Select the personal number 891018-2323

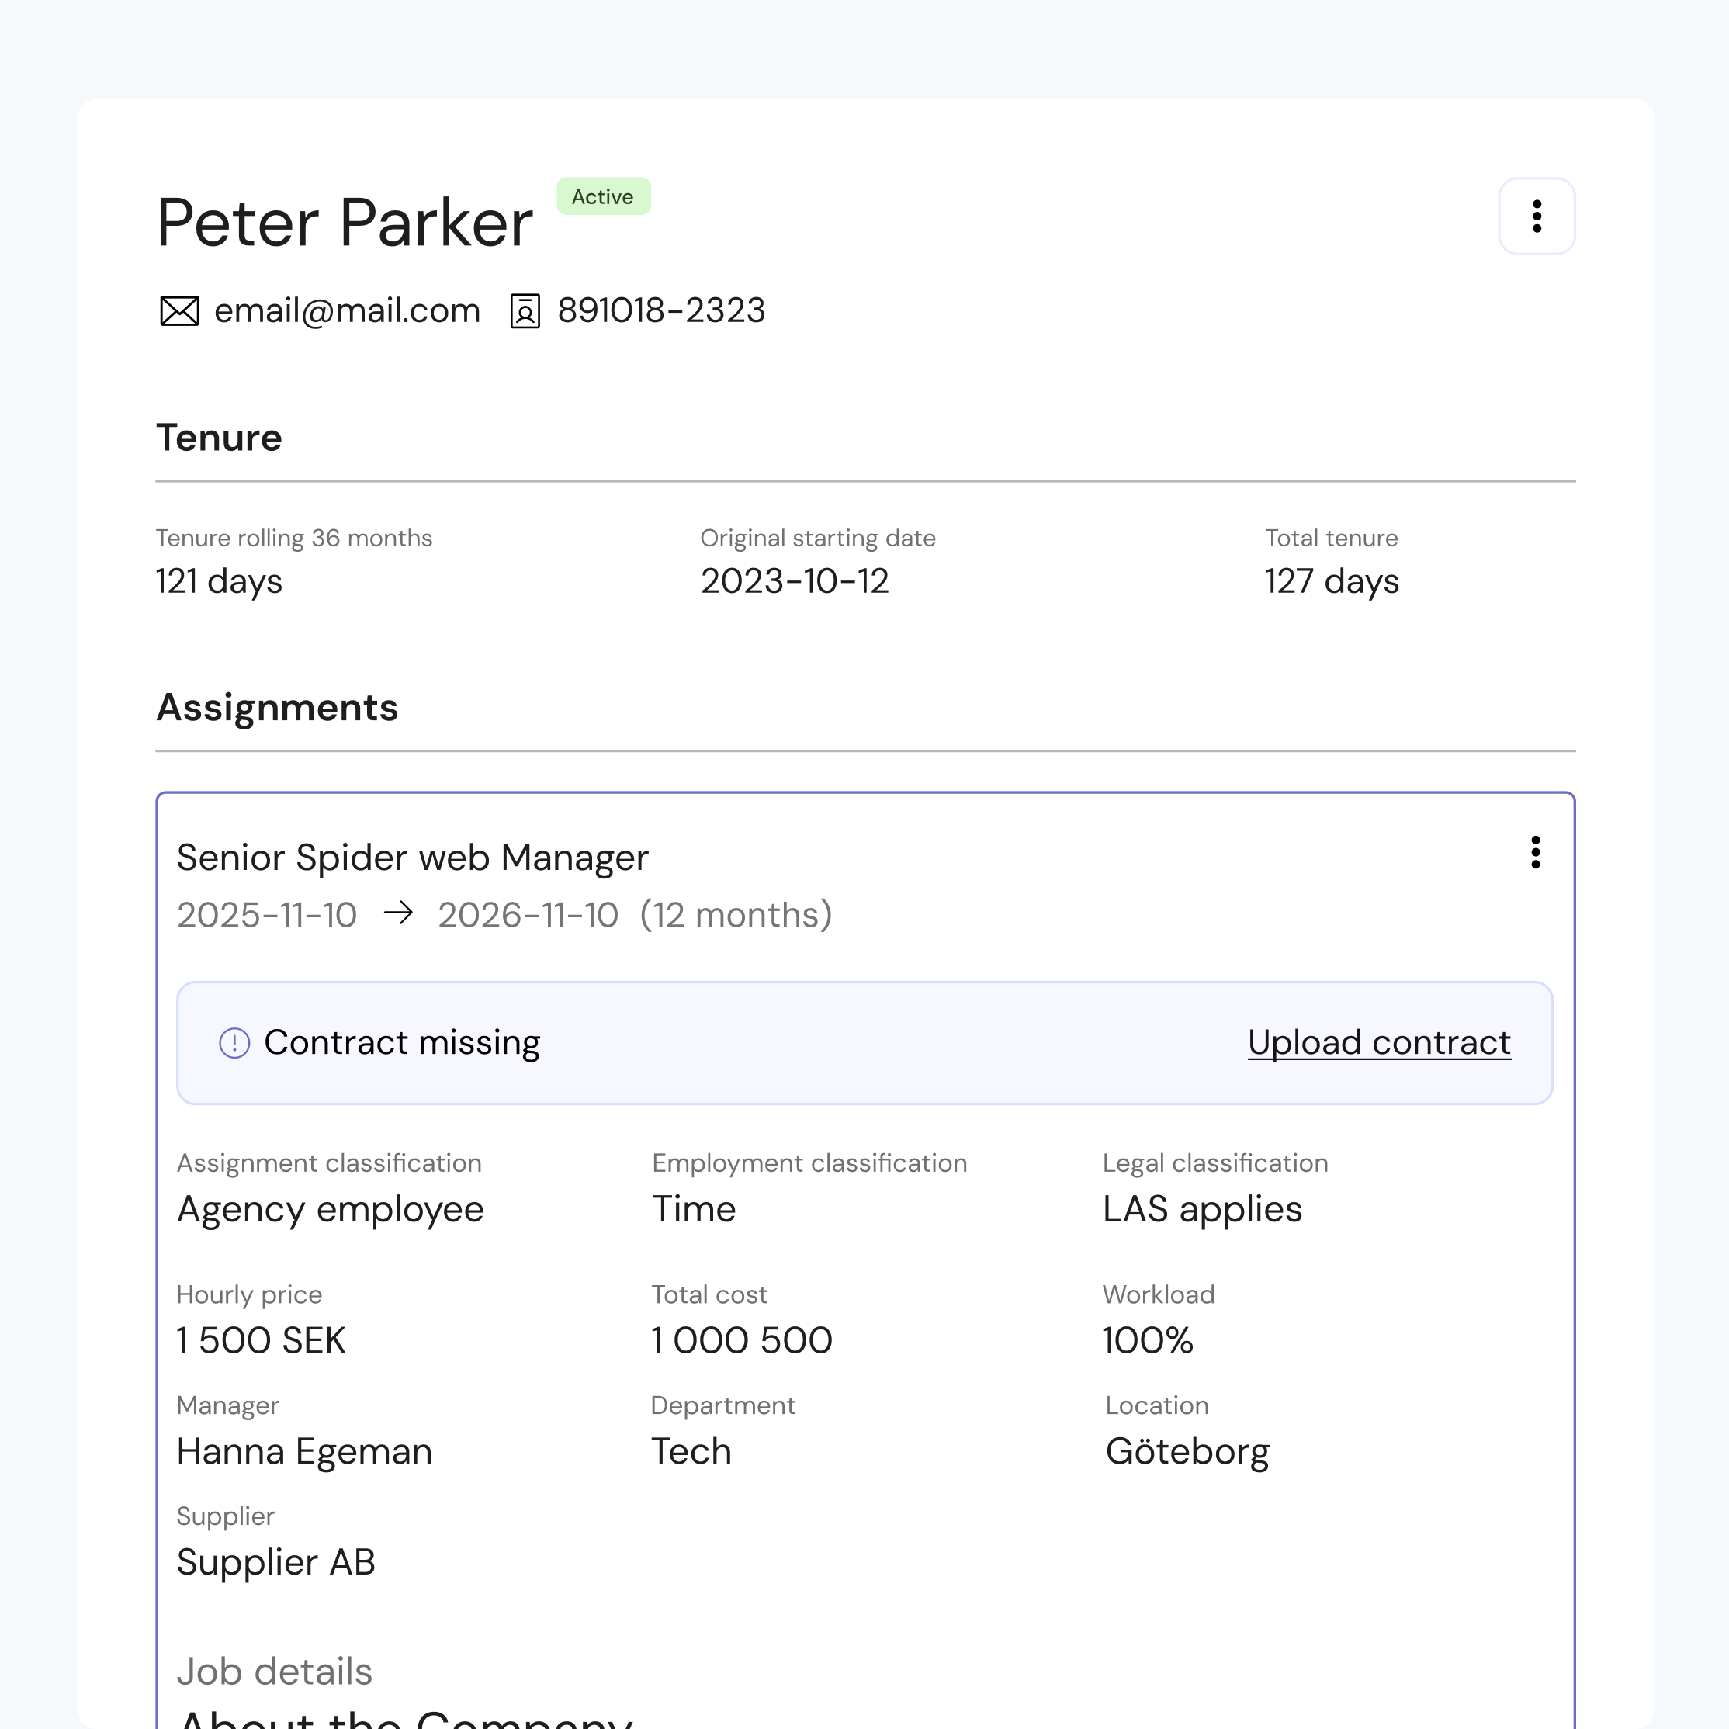[661, 310]
